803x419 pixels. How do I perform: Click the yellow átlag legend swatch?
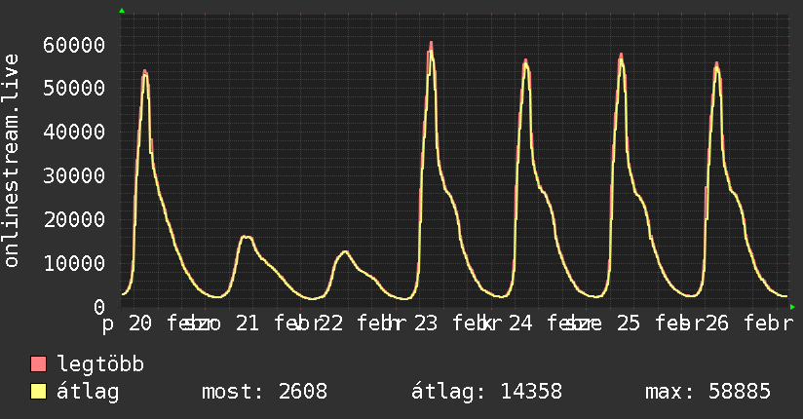tap(38, 392)
